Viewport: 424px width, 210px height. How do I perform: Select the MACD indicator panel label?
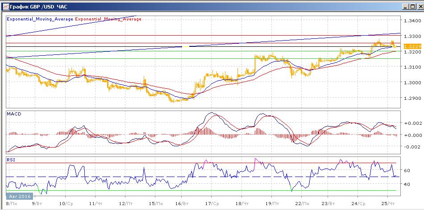pyautogui.click(x=13, y=114)
